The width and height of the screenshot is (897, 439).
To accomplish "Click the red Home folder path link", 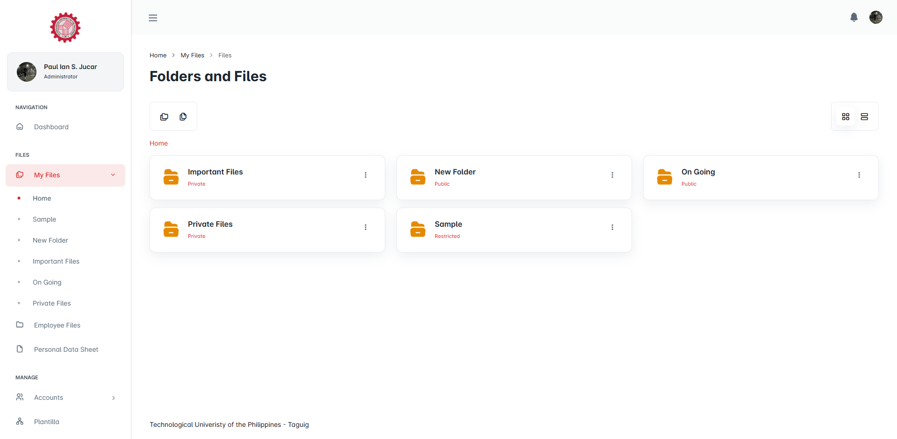I will coord(158,143).
